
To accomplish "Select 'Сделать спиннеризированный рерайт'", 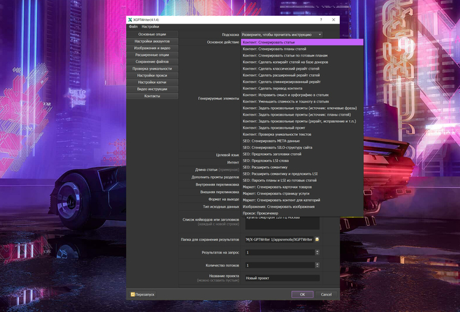I will [x=302, y=82].
